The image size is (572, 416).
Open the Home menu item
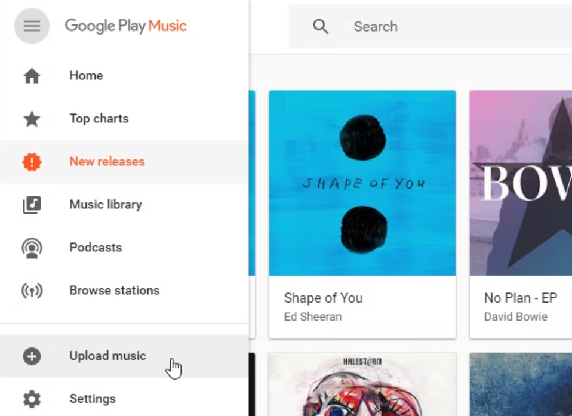86,76
